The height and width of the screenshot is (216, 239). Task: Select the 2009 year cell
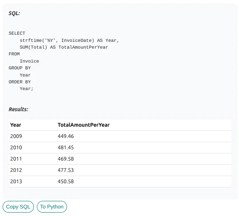[16, 136]
